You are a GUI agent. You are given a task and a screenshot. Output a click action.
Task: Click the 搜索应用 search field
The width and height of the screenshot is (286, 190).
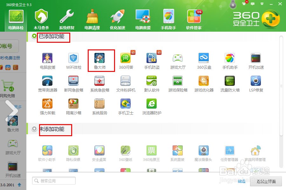(x=54, y=181)
